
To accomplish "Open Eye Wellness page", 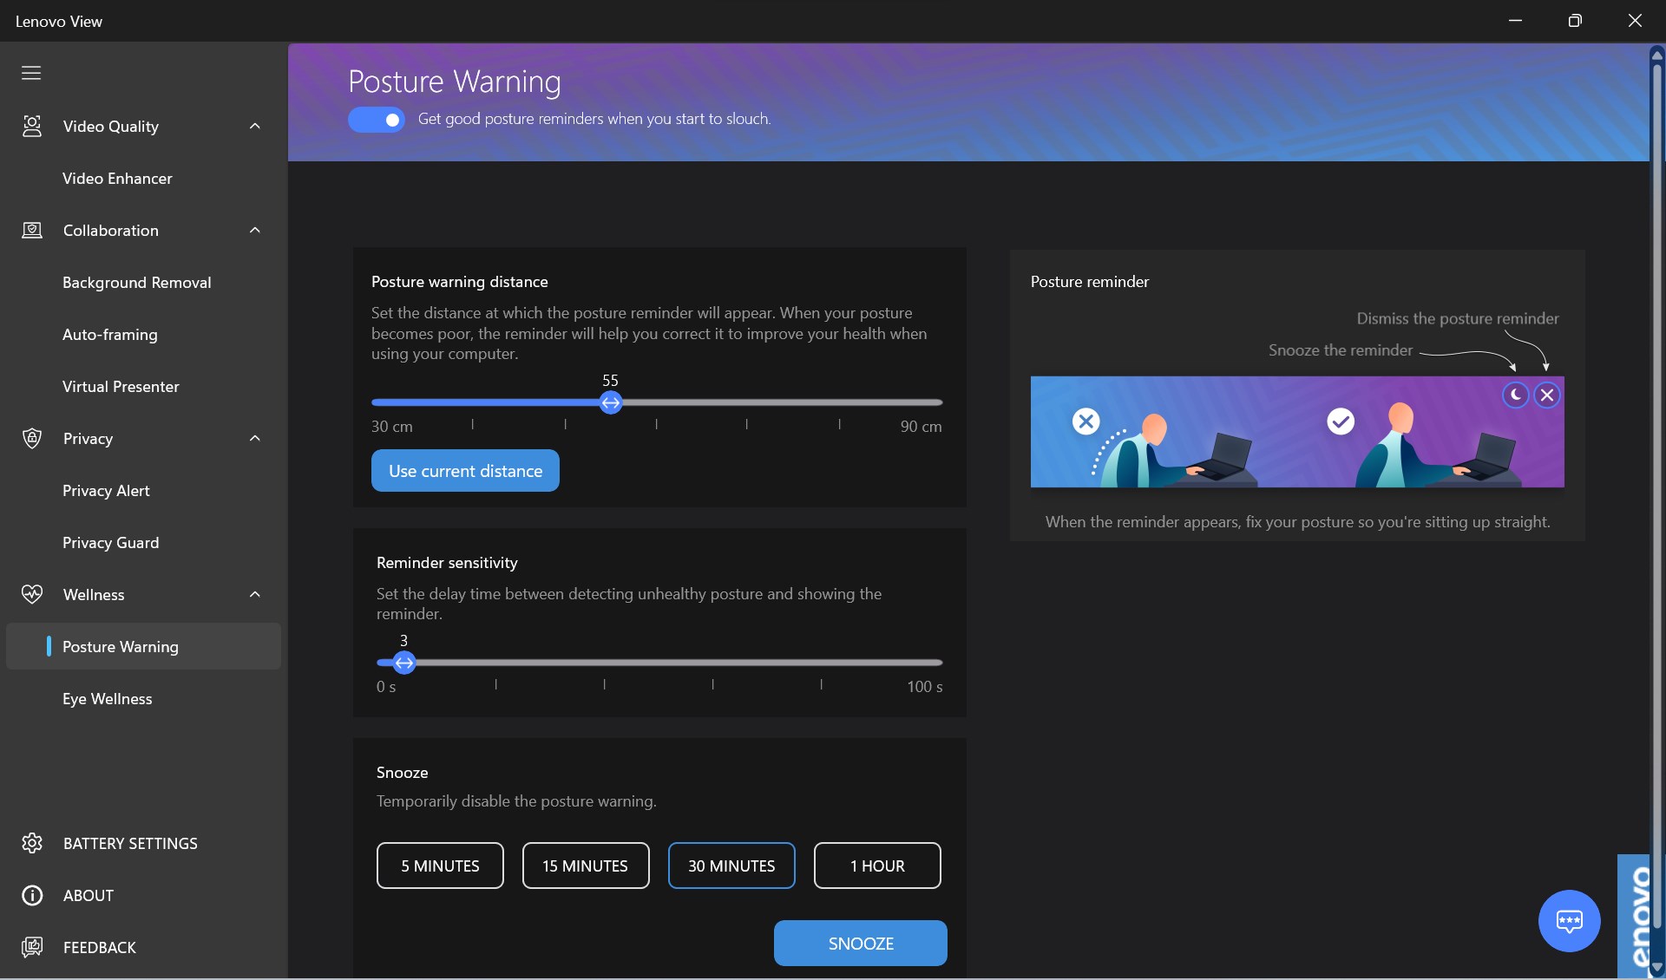I will coord(107,699).
